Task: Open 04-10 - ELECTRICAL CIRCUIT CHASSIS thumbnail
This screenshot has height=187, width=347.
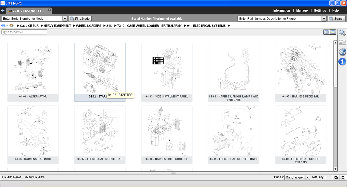Action: [301, 135]
